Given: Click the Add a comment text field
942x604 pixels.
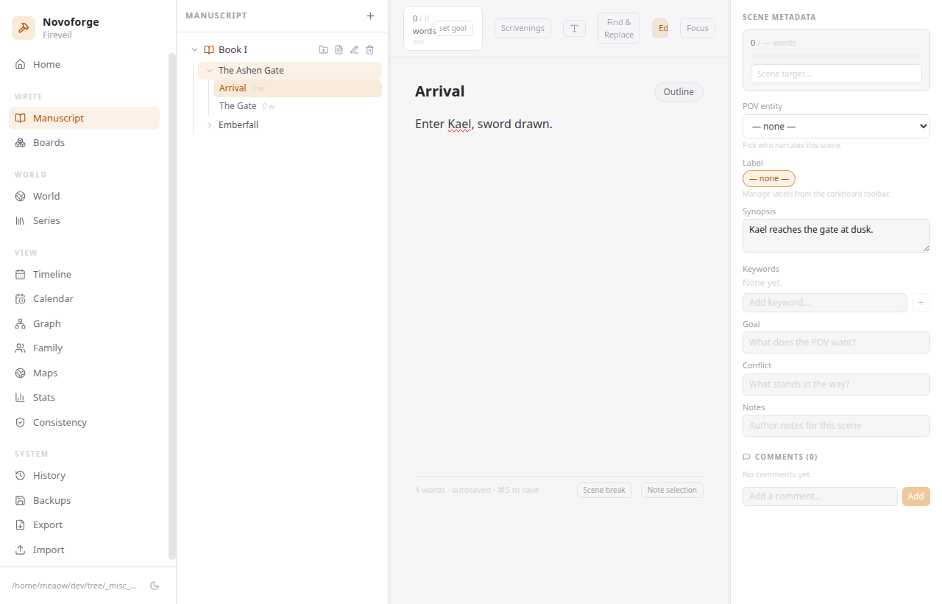Looking at the screenshot, I should click(820, 496).
